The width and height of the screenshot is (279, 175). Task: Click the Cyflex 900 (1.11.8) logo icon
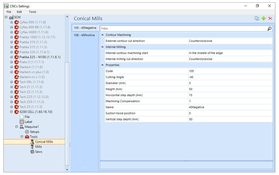(x=17, y=22)
